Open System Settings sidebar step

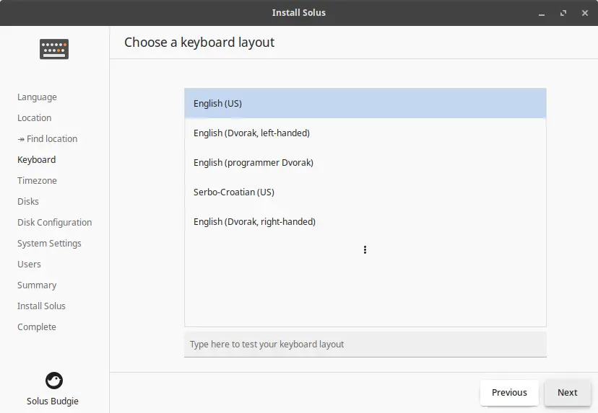(x=49, y=243)
